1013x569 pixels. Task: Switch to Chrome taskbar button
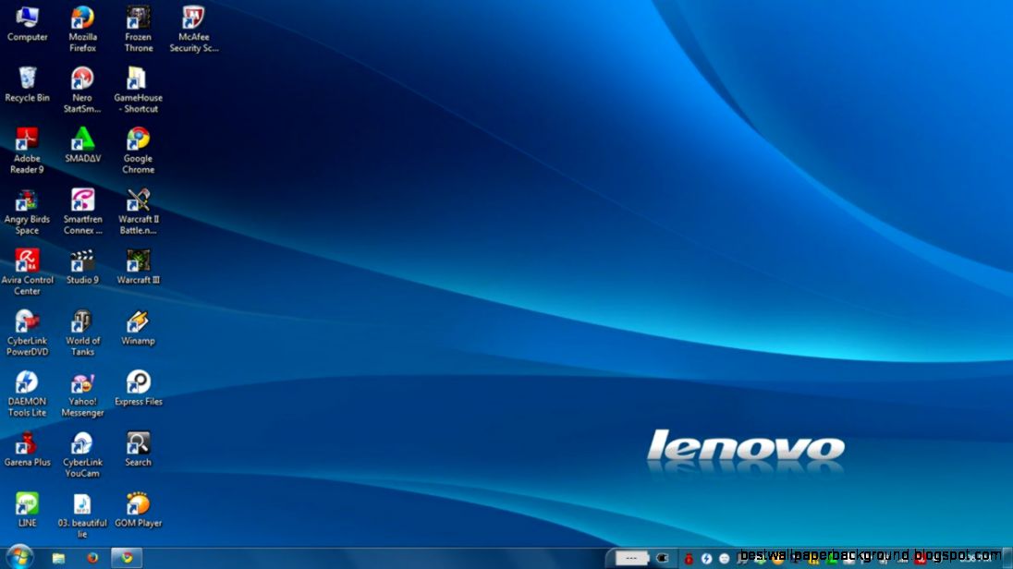[127, 558]
